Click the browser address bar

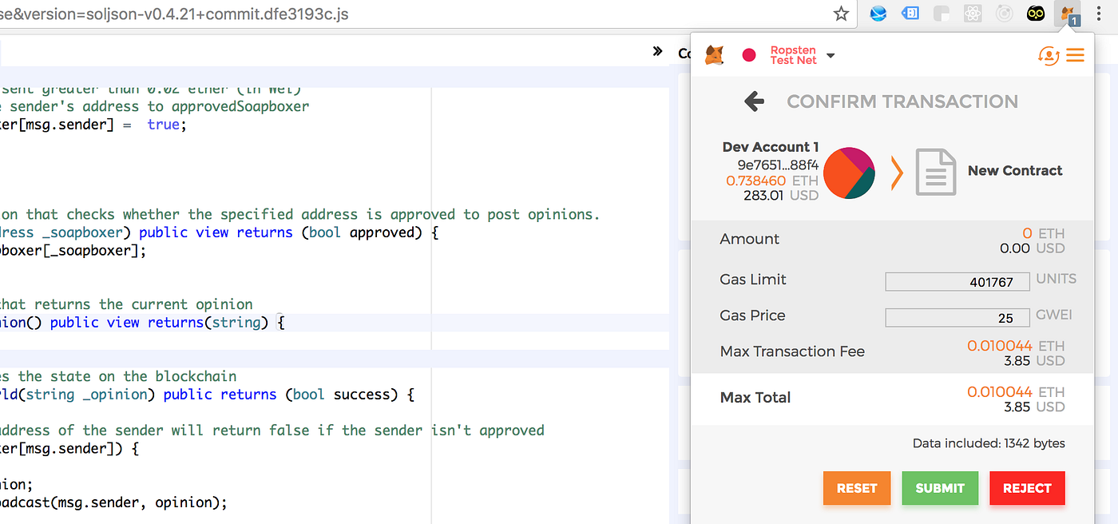click(x=399, y=14)
